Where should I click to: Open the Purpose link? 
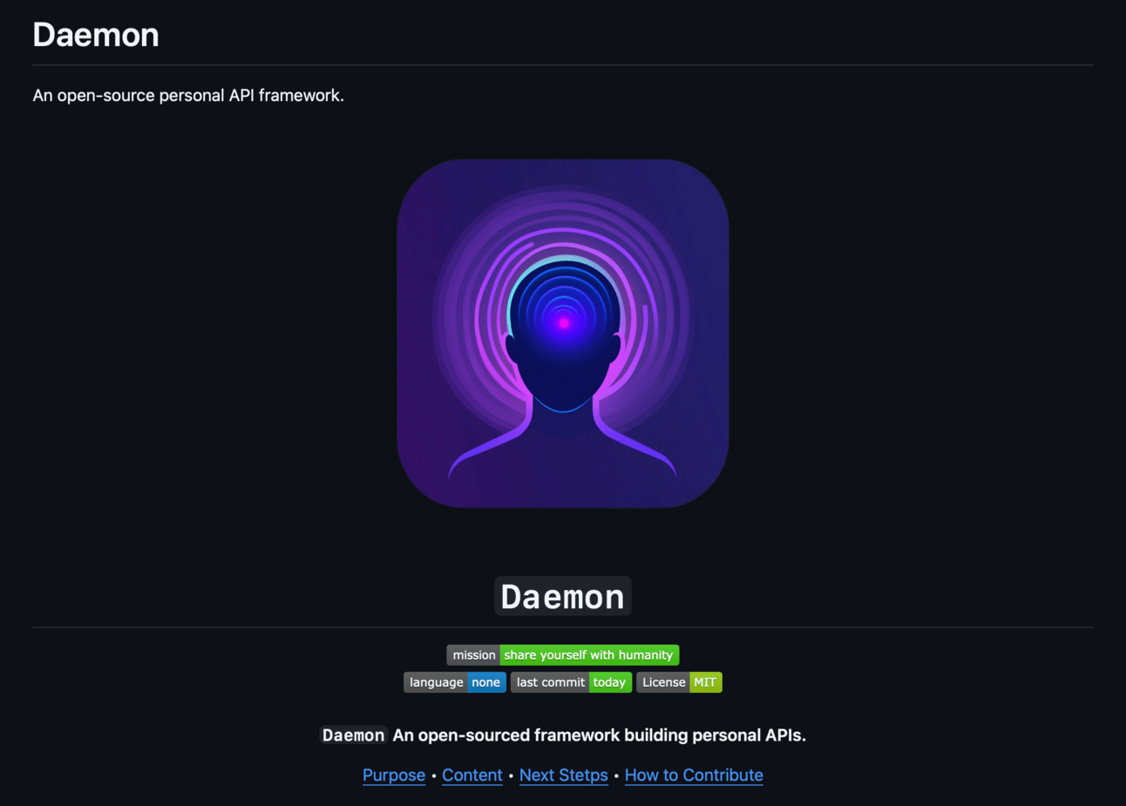(394, 776)
